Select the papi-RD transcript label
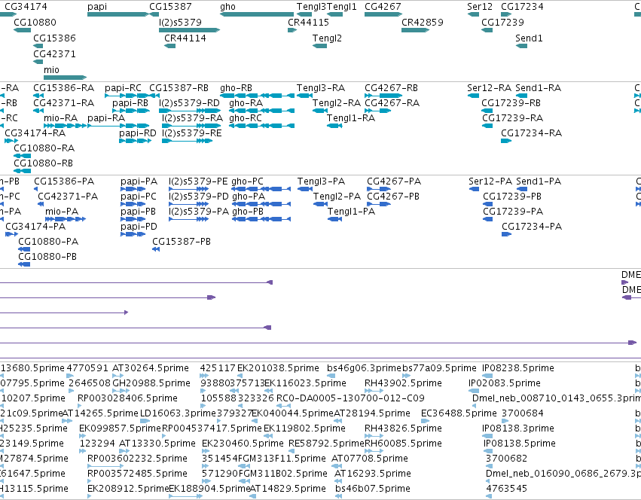The height and width of the screenshot is (500, 641). 138,133
